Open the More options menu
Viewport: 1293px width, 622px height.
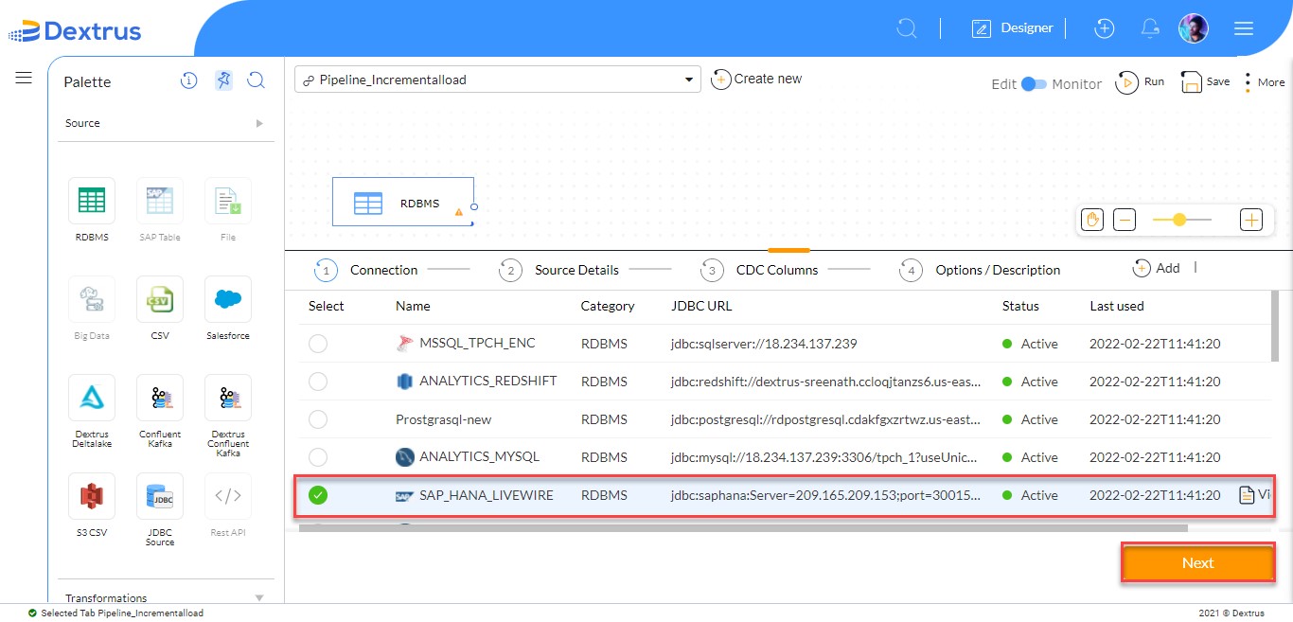click(1264, 82)
